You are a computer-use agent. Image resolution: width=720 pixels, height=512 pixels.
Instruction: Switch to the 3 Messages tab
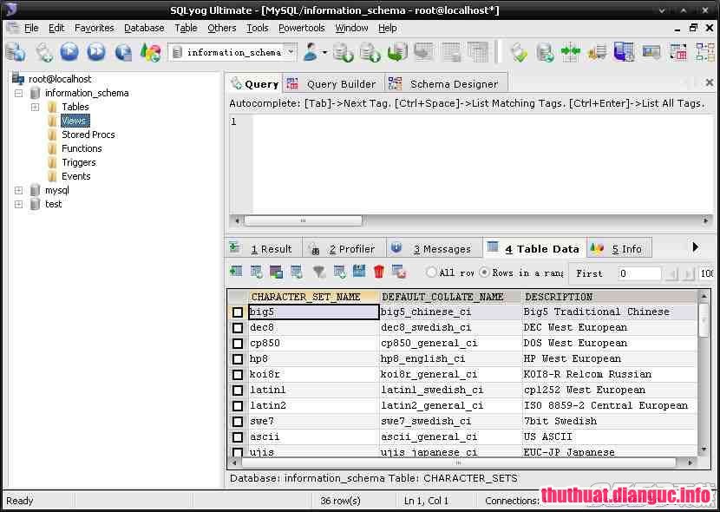tap(435, 248)
